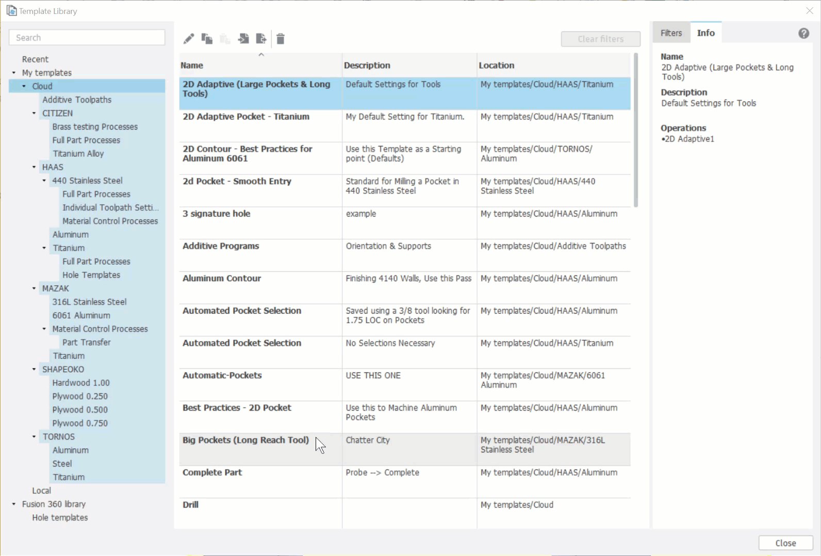
Task: Select Automated Pocket Selection with No Selections Necessary
Action: [405, 352]
